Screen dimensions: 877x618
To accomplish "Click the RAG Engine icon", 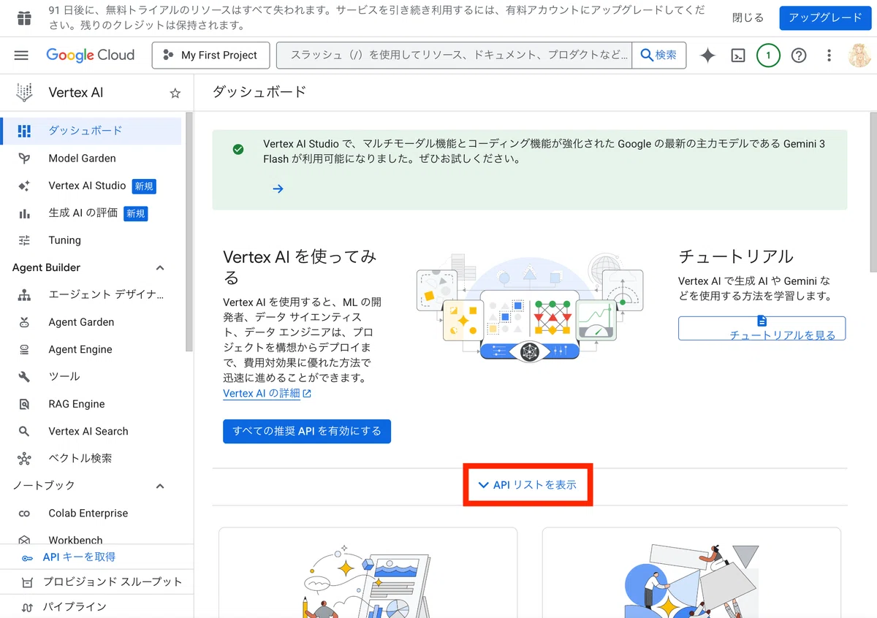I will pos(24,404).
